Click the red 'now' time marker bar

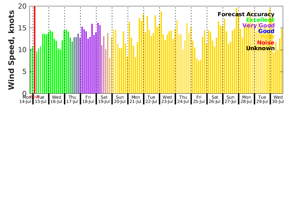(x=34, y=49)
